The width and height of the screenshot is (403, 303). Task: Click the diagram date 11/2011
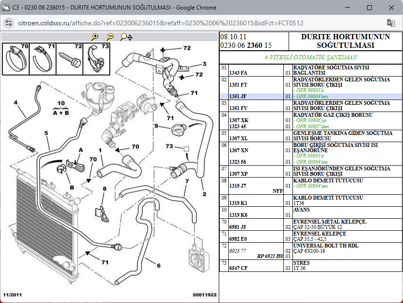tap(12, 295)
